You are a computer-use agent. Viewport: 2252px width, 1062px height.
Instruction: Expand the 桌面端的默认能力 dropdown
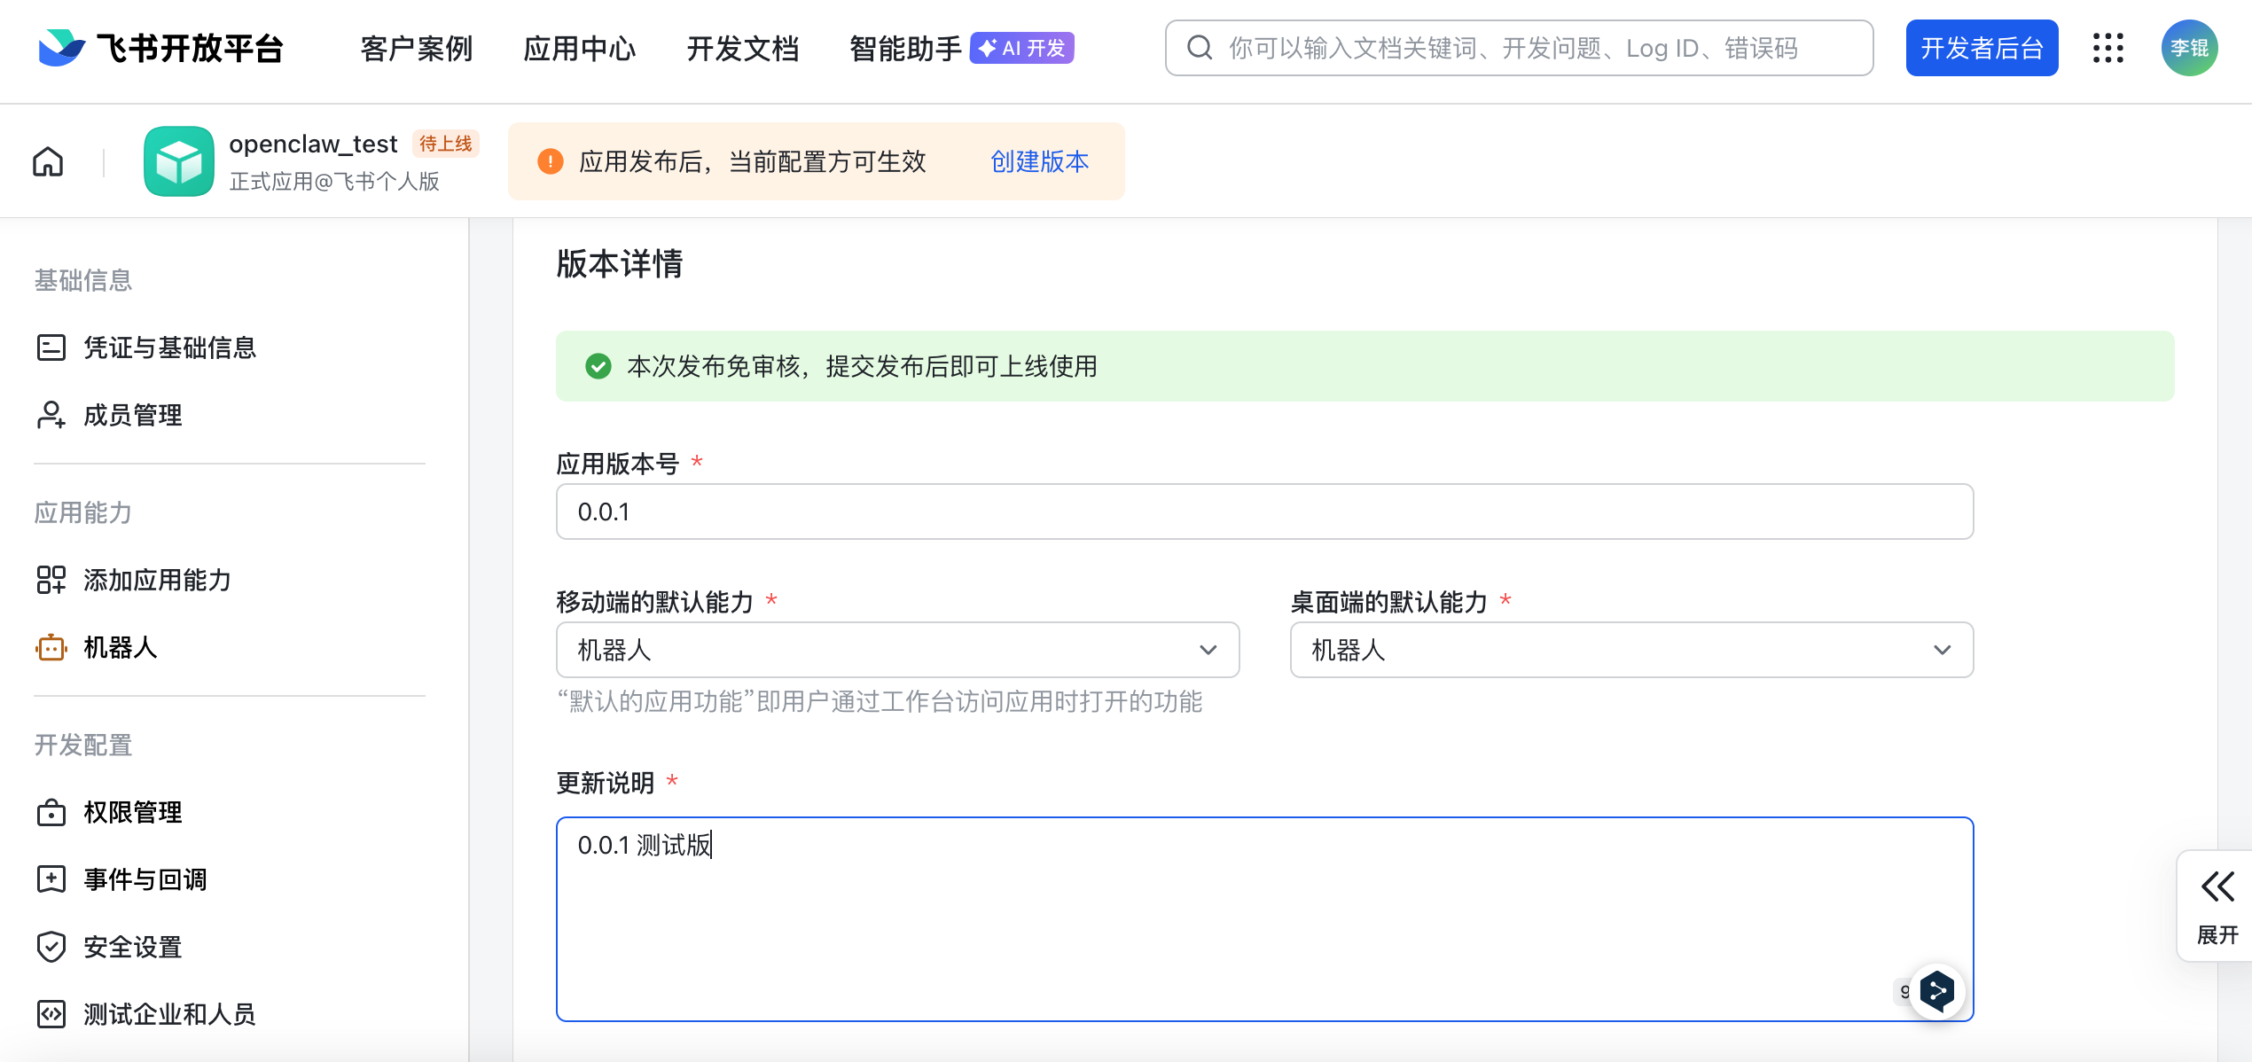click(x=1630, y=650)
